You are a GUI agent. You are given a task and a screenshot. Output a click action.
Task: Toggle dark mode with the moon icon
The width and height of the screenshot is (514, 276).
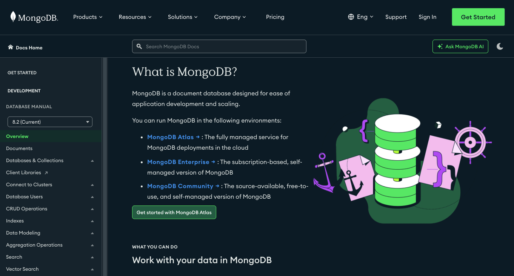pos(500,46)
